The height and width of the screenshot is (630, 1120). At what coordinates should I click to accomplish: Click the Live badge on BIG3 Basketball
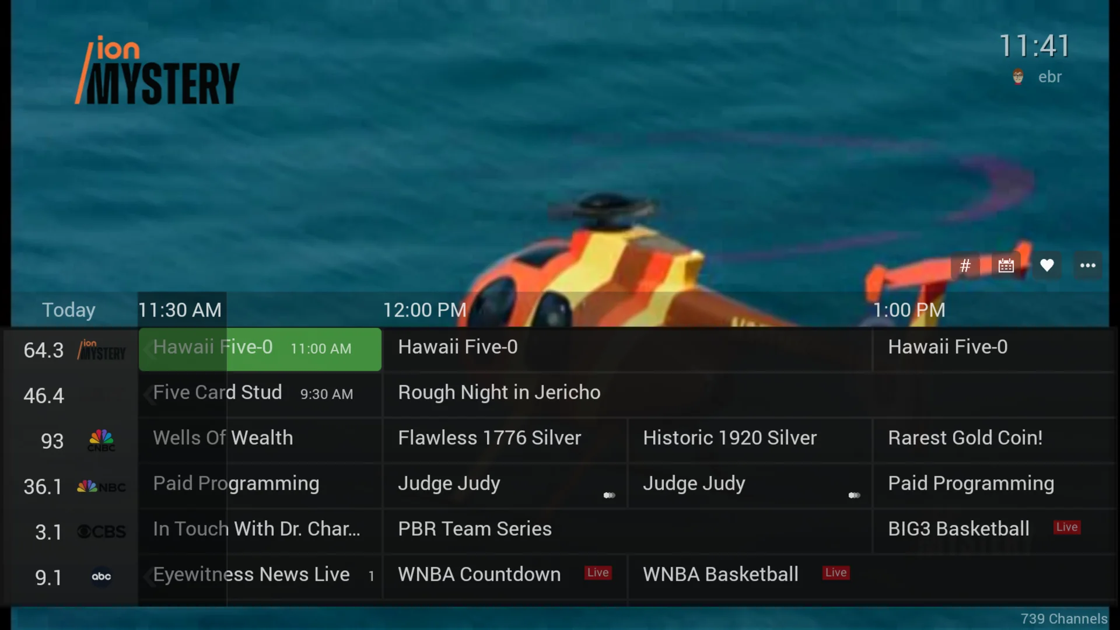[x=1067, y=527]
